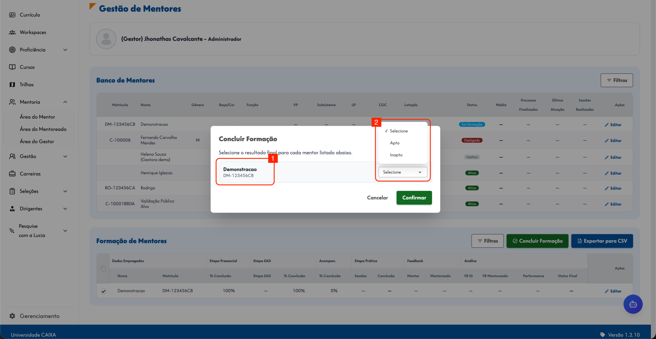Click the Currículo sidebar icon
This screenshot has width=656, height=339.
pyautogui.click(x=12, y=15)
